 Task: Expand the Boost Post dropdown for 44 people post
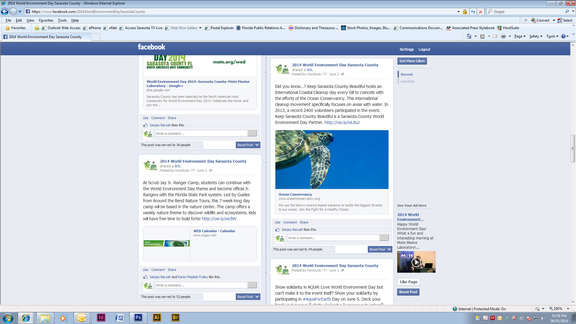389,249
